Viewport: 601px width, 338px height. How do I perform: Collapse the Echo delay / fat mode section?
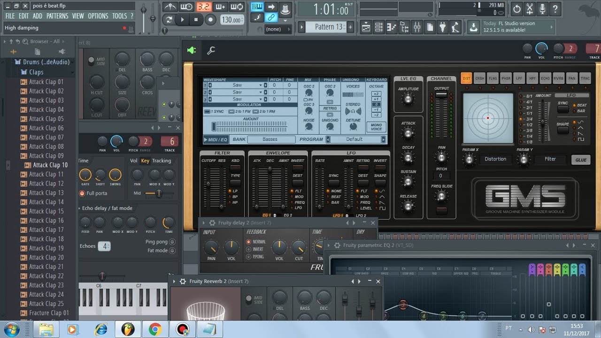coord(79,208)
